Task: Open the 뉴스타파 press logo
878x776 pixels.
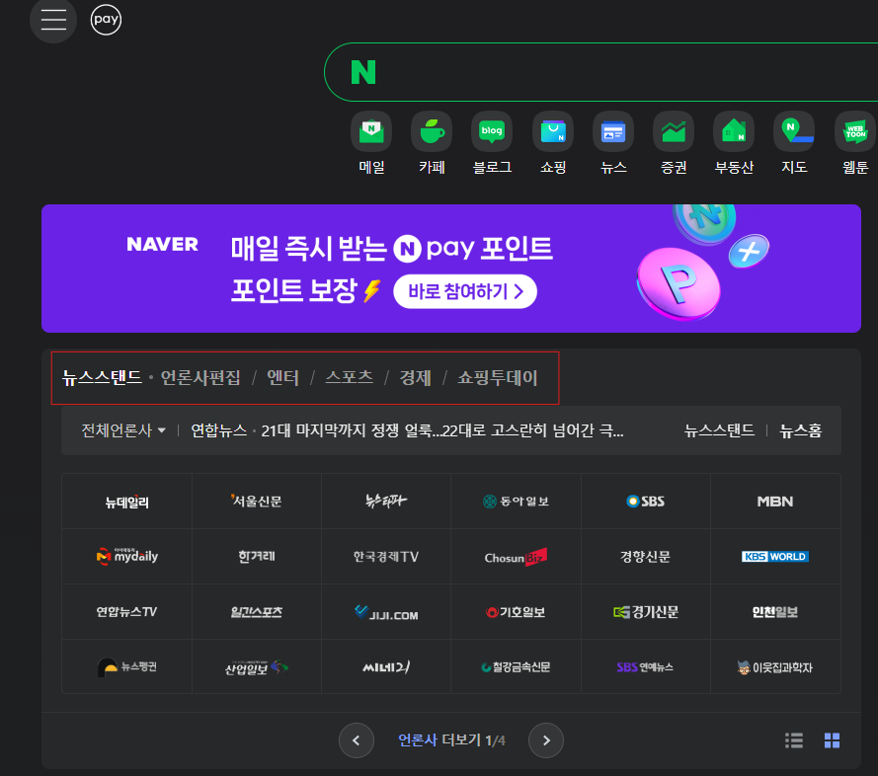Action: pos(386,502)
